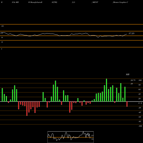
Task: Select the MR panel title label
Action: coord(128,74)
